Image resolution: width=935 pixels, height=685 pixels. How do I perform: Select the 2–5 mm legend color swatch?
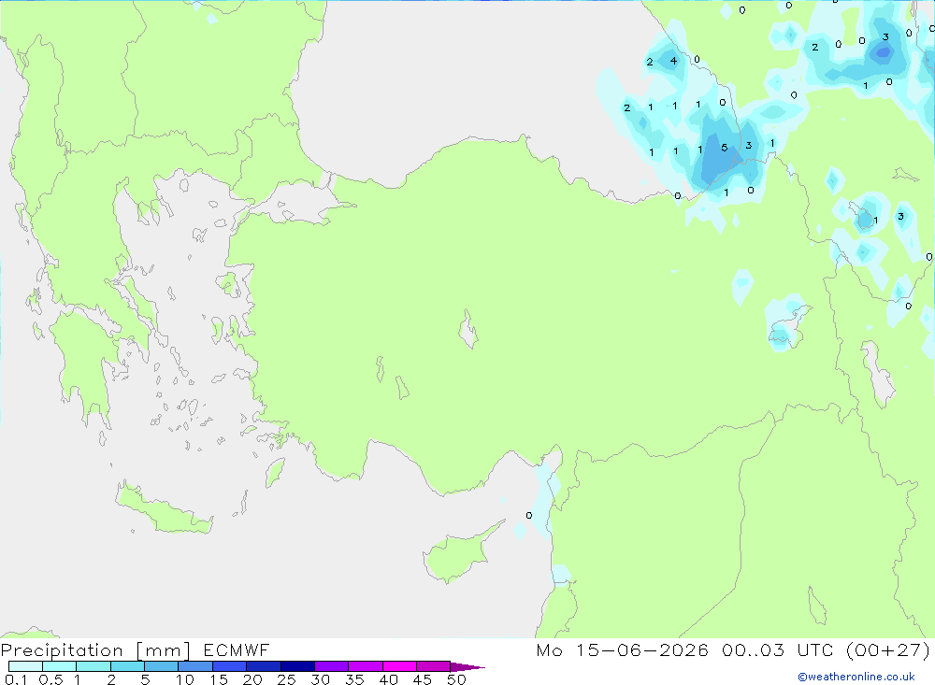click(127, 666)
